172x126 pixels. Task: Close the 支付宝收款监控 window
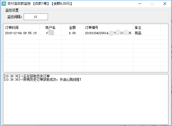(x=165, y=4)
